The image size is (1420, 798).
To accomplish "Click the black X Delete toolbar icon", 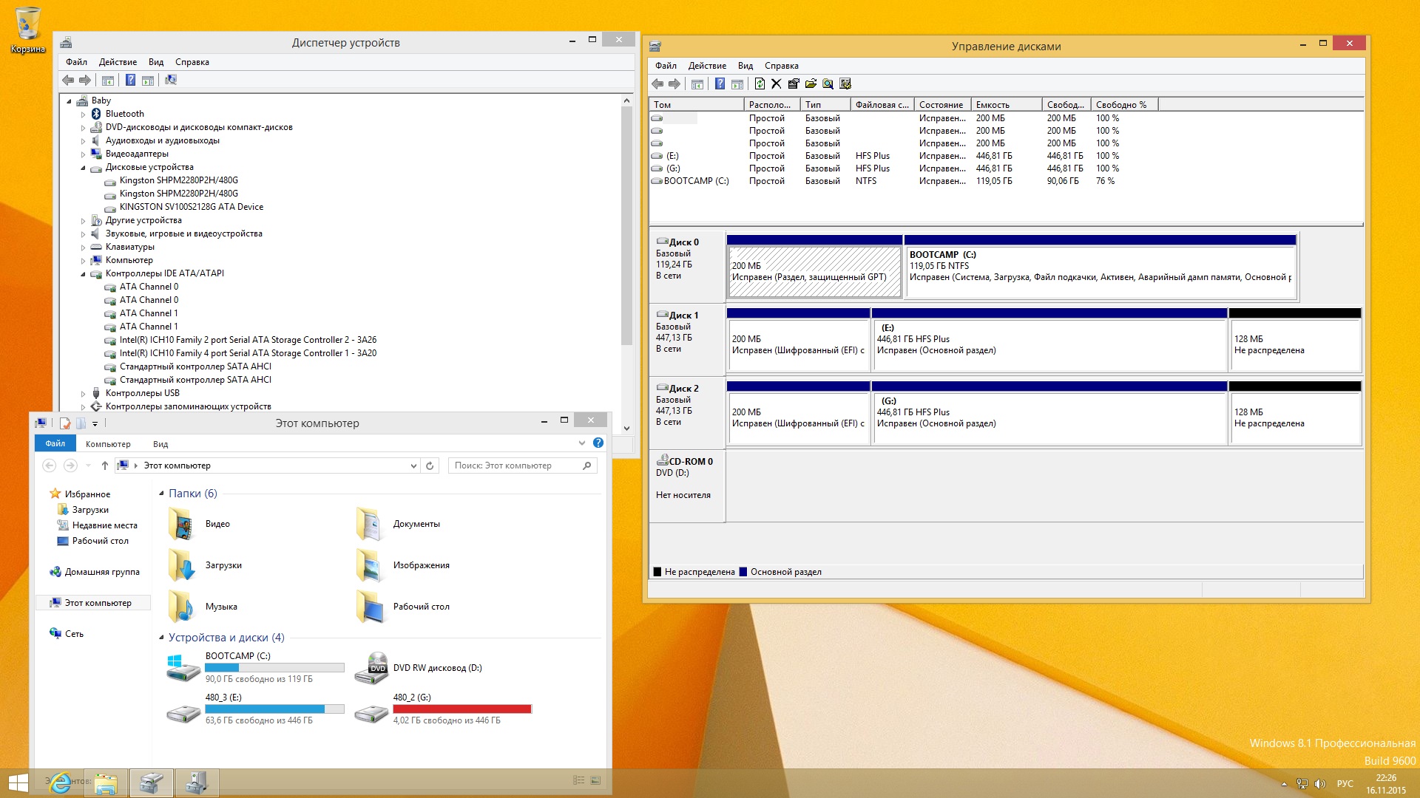I will (777, 84).
